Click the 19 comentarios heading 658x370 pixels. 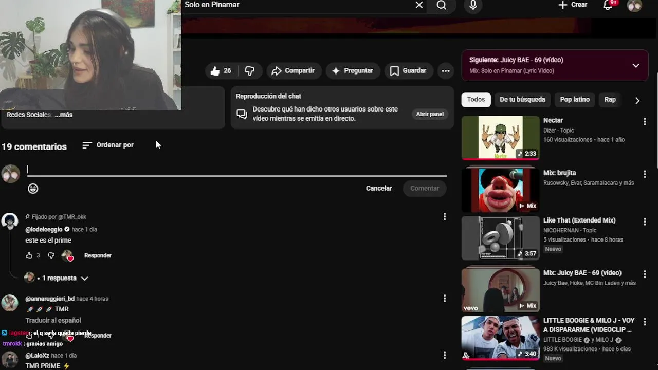pos(34,146)
